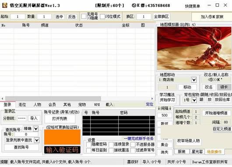
Task: Toggle the 连续登录 checkbox
Action: 111,144
